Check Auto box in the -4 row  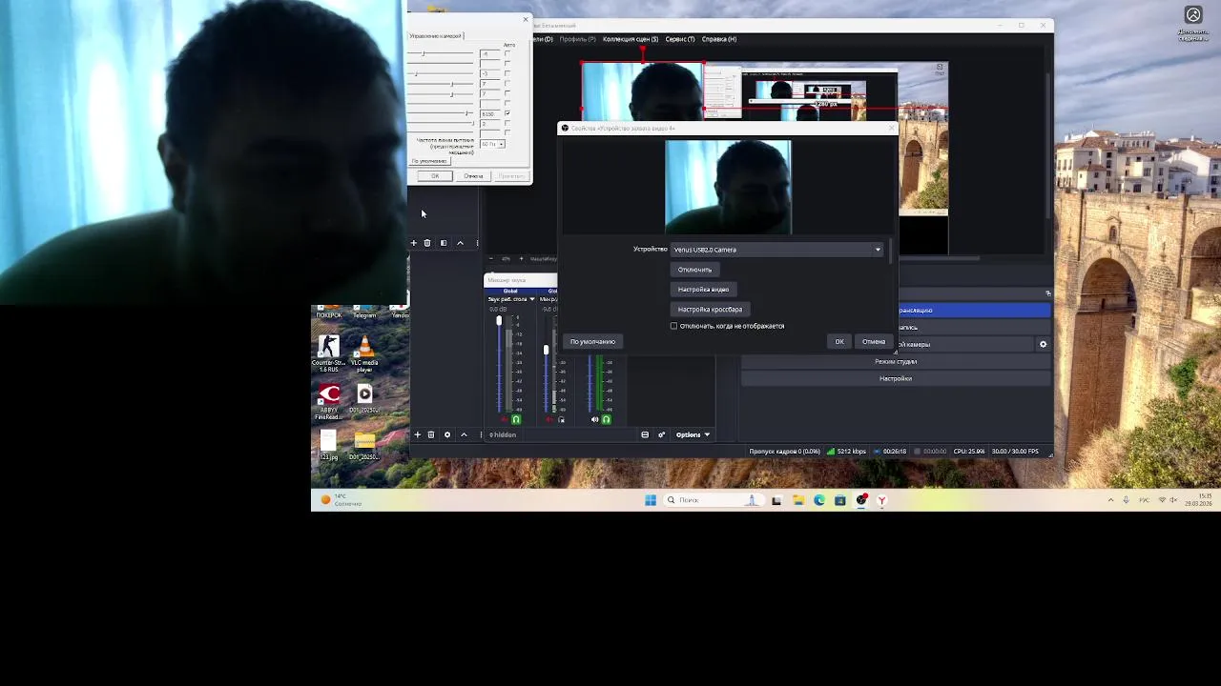pyautogui.click(x=507, y=53)
